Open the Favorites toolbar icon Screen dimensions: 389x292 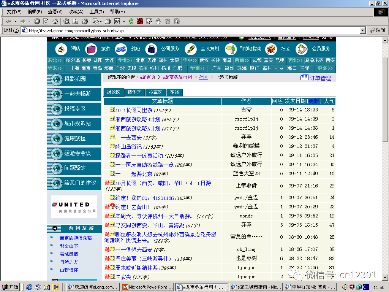click(76, 22)
